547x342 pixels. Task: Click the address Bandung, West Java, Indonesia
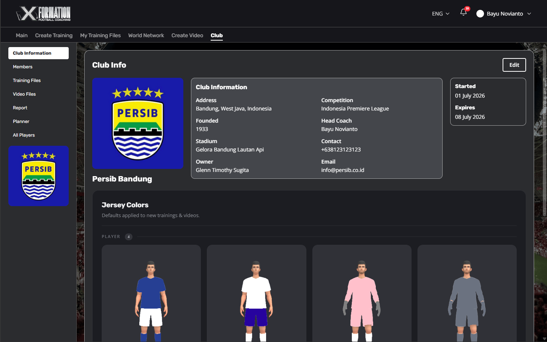pos(234,109)
